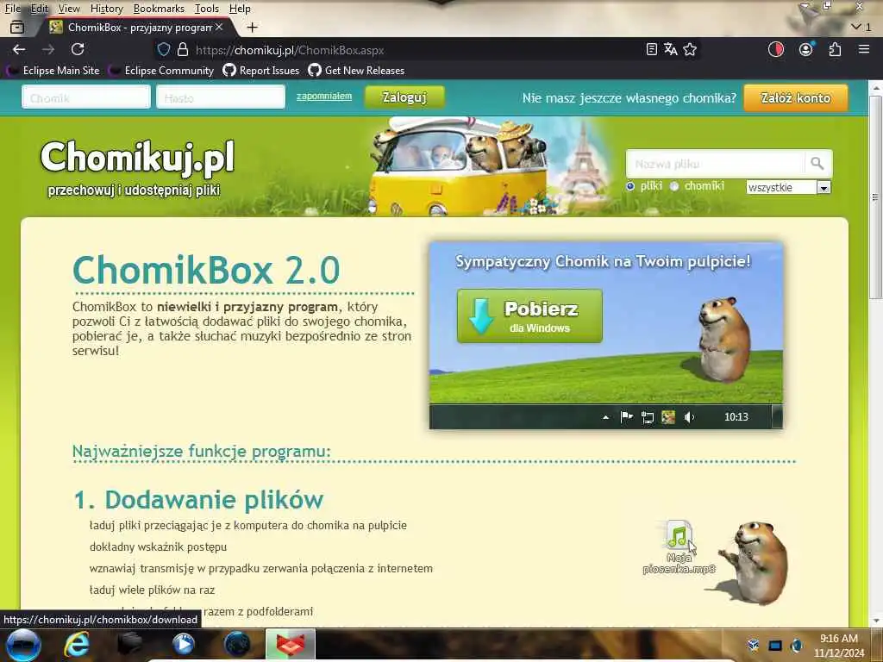Open the File menu
The image size is (883, 662).
coord(12,9)
